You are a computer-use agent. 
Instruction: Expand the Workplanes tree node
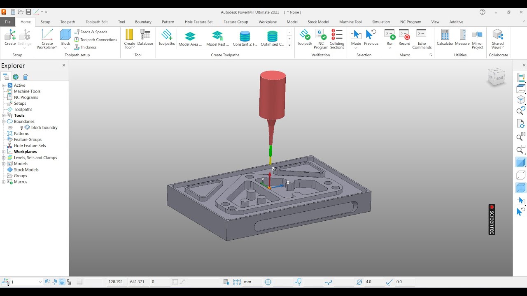point(4,152)
